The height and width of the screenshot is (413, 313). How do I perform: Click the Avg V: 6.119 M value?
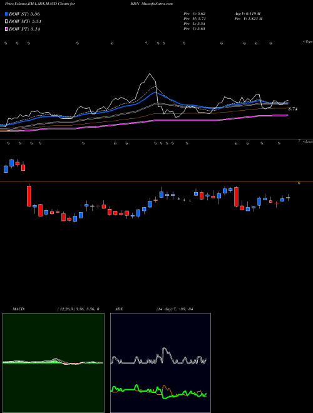point(247,14)
